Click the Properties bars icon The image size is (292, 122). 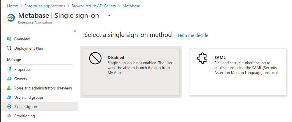pyautogui.click(x=9, y=69)
